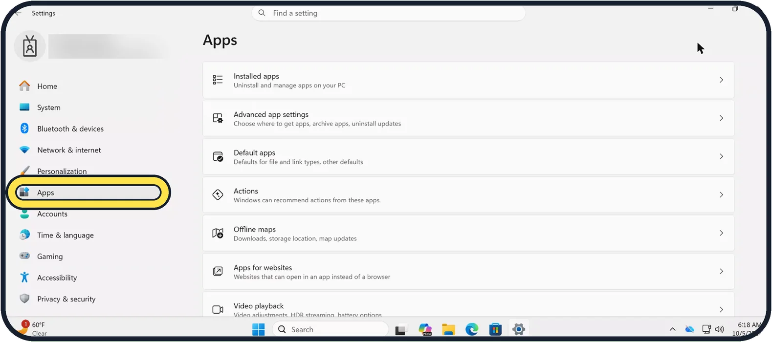Screen dimensions: 772x342
Task: Click the Actions diamond icon
Action: coord(218,194)
